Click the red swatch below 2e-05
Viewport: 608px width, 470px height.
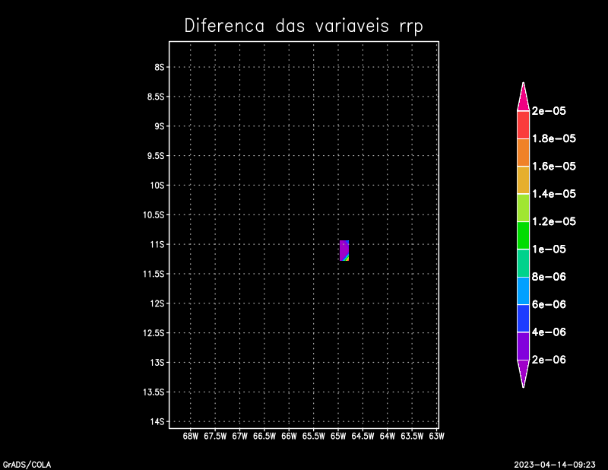523,125
